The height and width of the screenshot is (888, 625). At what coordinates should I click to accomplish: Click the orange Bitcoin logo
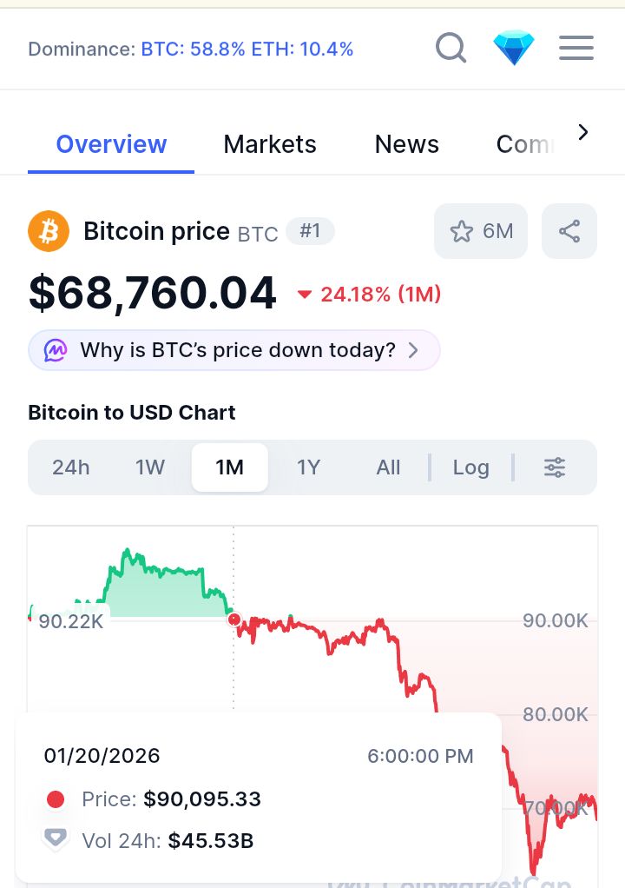[x=49, y=231]
